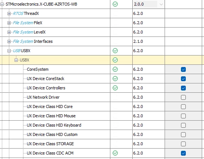Viewport: 204px width, 159px height.
Task: Select the File System LevelX label
Action: coord(29,32)
